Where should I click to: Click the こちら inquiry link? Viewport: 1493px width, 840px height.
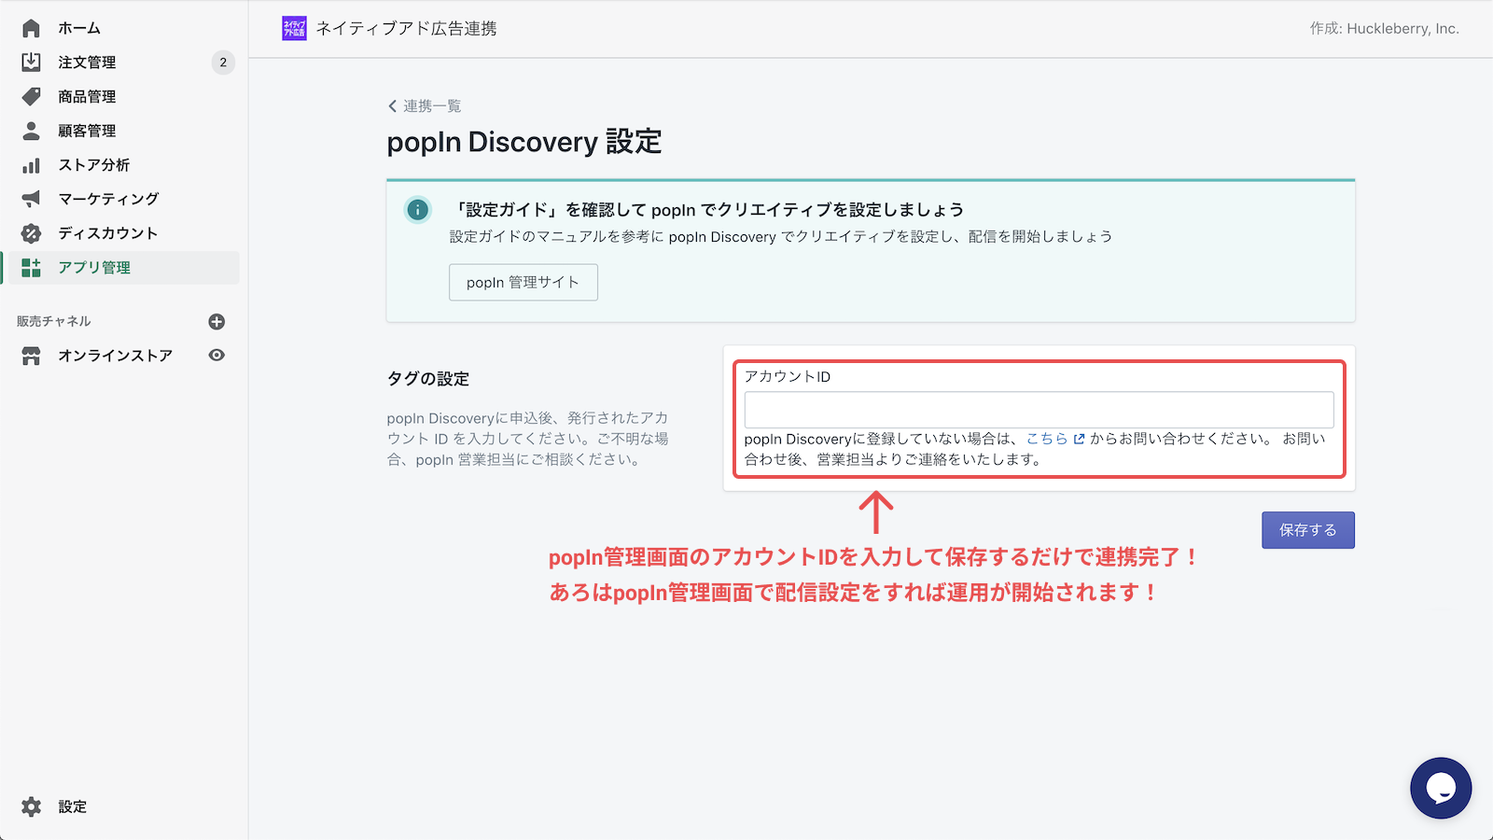(x=1045, y=439)
